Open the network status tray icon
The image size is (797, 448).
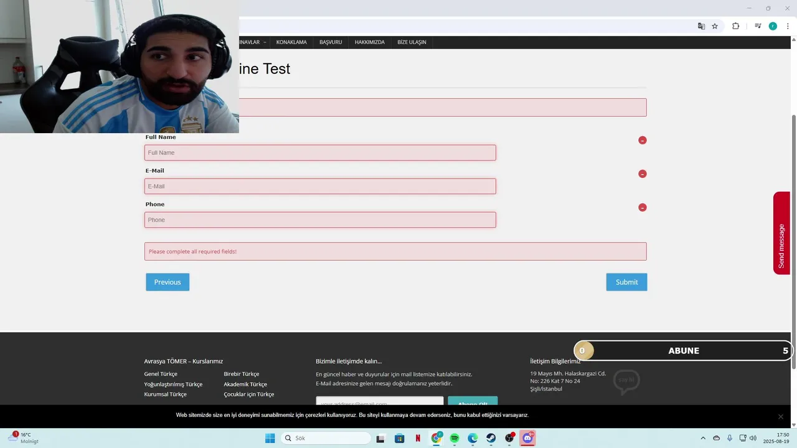[743, 438]
